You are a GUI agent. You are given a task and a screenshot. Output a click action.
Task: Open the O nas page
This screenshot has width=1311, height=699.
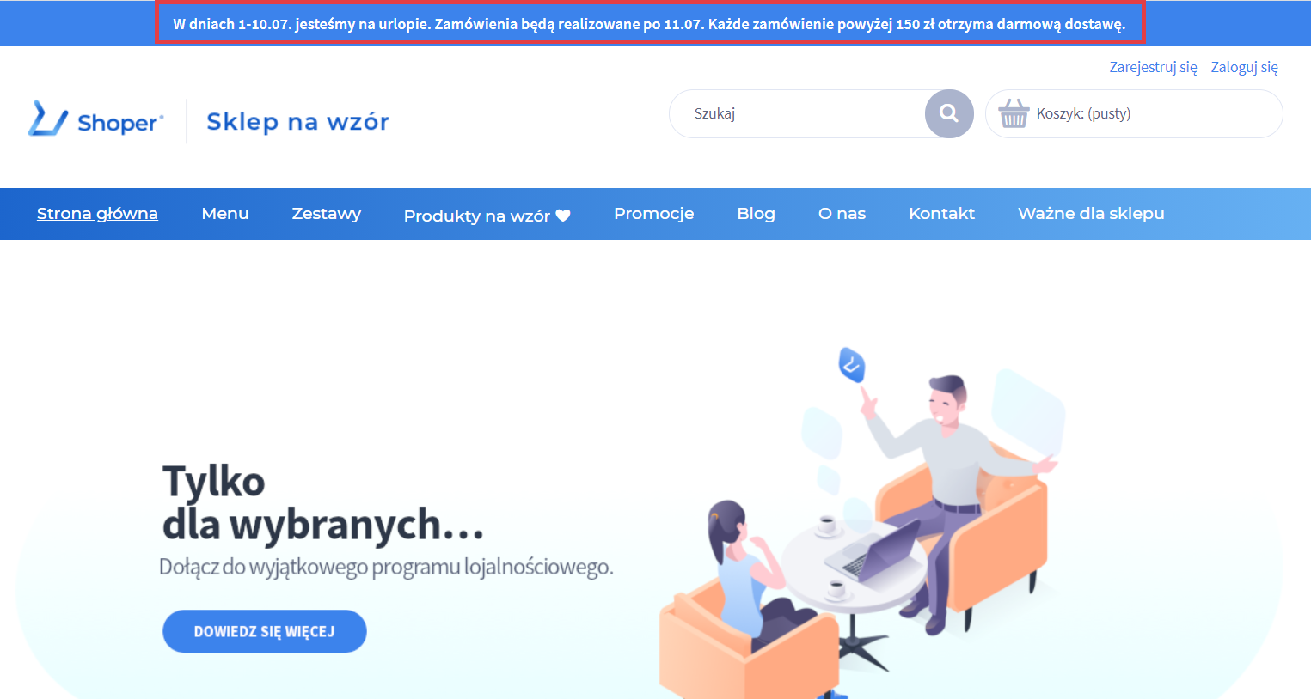[842, 214]
